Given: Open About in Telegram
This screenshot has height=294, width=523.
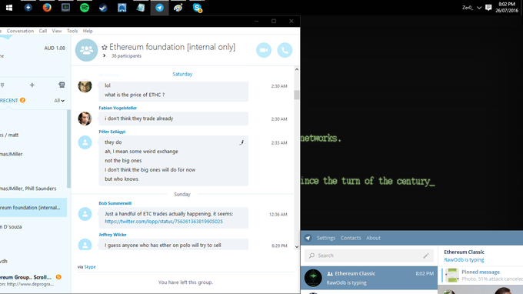Looking at the screenshot, I should point(373,238).
